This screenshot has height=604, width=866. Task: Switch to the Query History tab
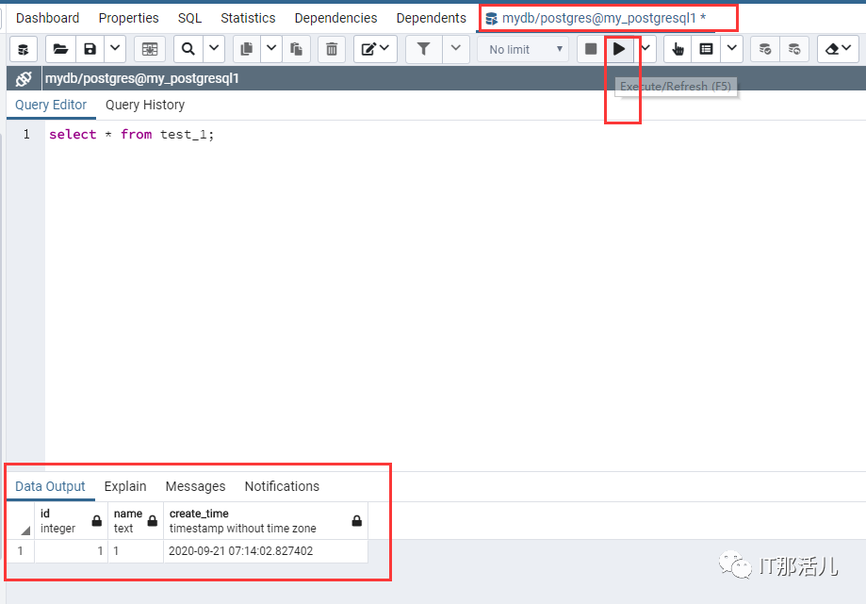tap(145, 105)
